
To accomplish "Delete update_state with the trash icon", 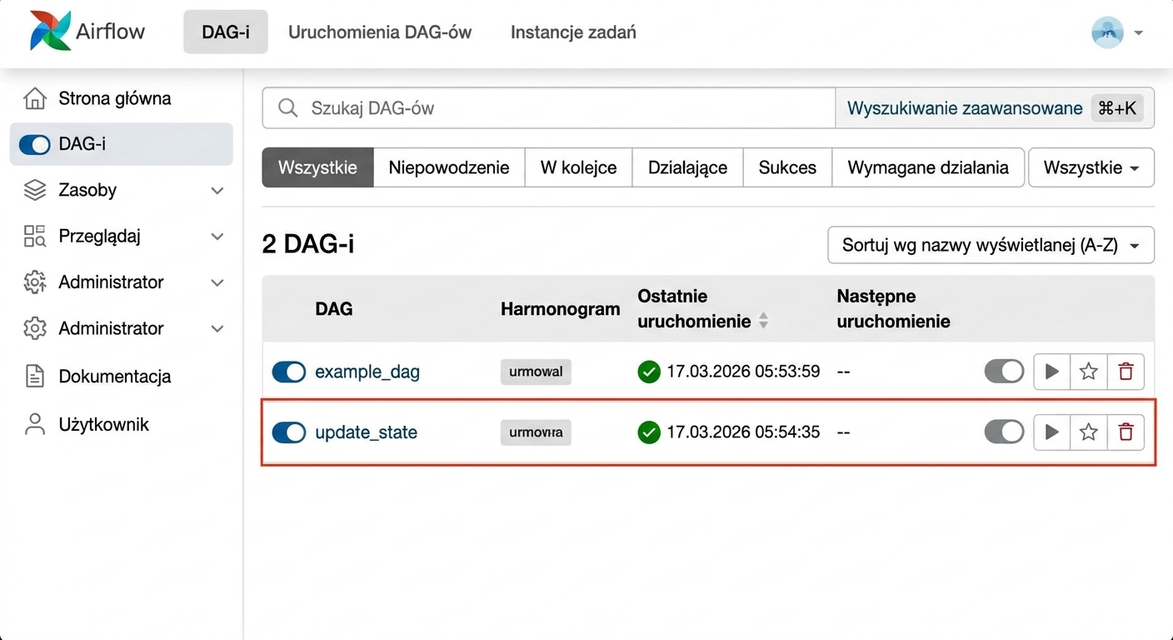I will point(1126,432).
